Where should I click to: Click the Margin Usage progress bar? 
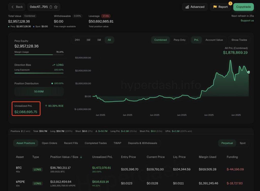click(x=39, y=54)
